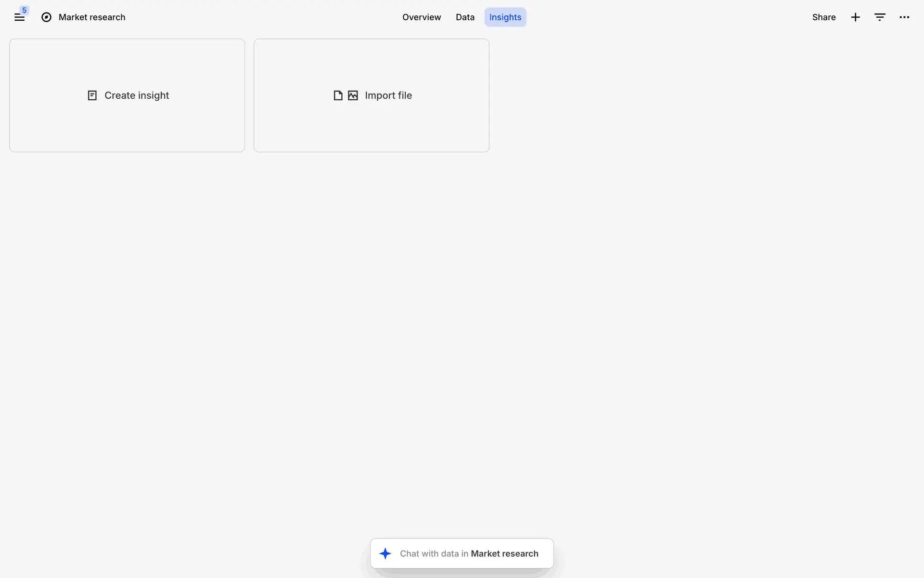The width and height of the screenshot is (924, 578).
Task: Click empty area of Create insight card
Action: pos(127,130)
